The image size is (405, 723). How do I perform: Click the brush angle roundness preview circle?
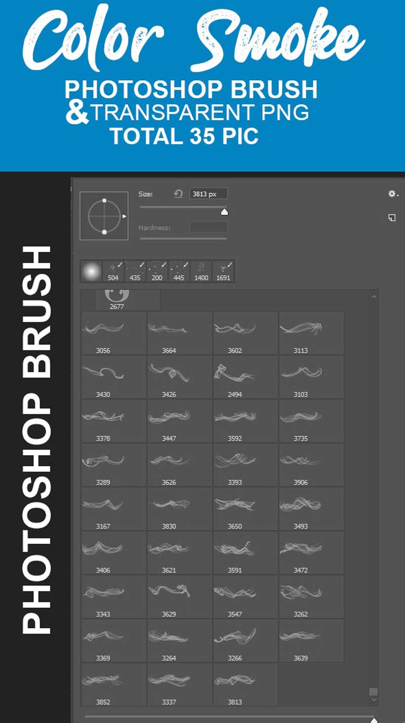click(104, 216)
